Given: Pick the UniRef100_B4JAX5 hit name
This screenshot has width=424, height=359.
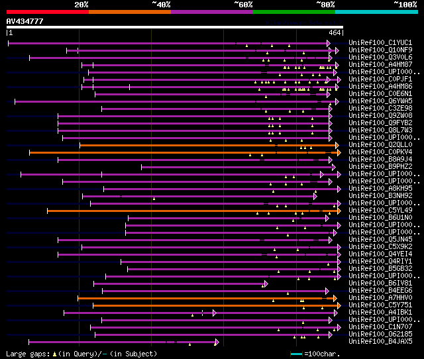Looking at the screenshot, I should tap(380, 342).
